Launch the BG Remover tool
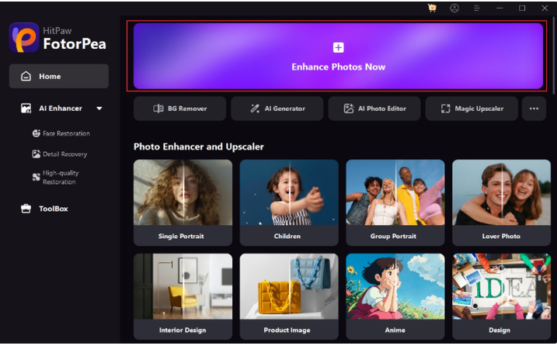 point(179,109)
